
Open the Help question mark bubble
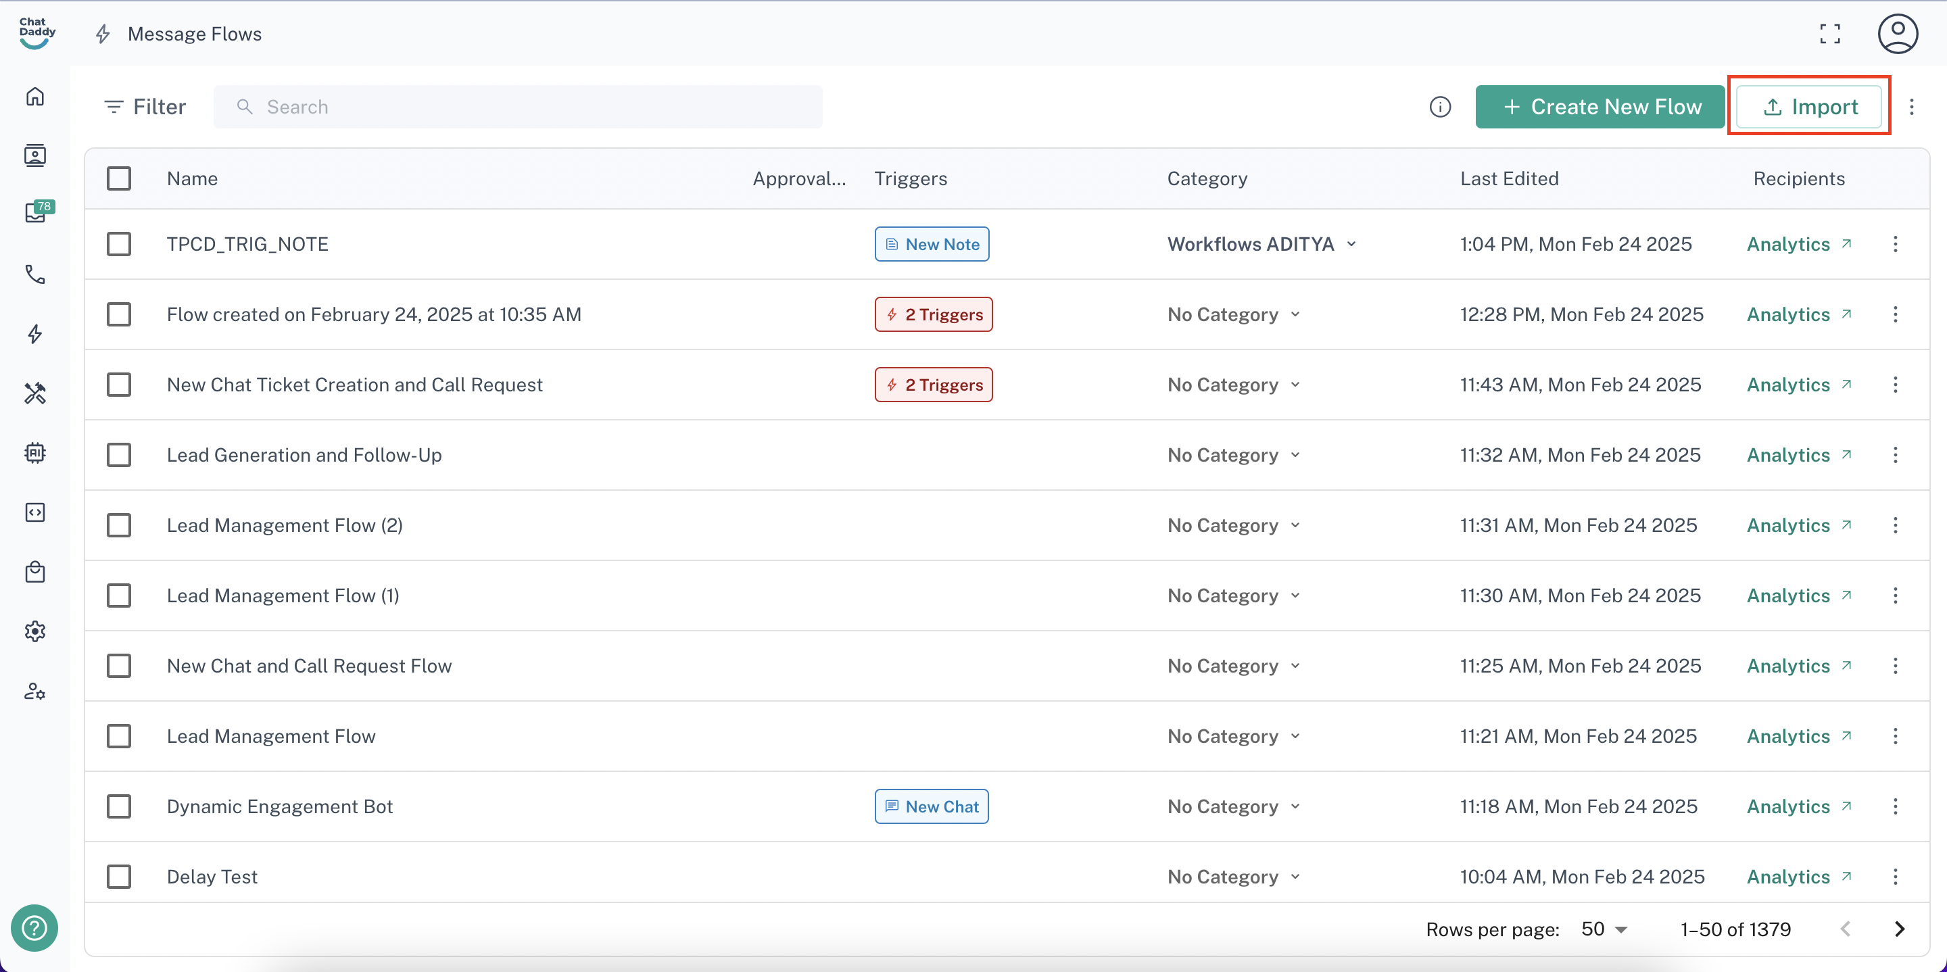34,928
